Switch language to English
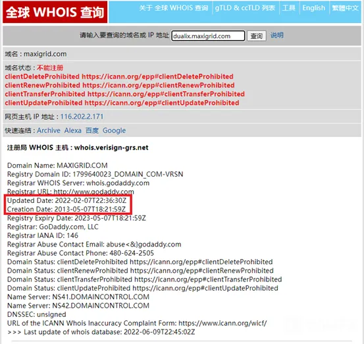The image size is (364, 344). click(313, 8)
